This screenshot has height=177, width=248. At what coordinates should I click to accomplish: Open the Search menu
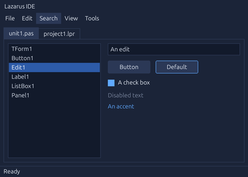(x=49, y=18)
